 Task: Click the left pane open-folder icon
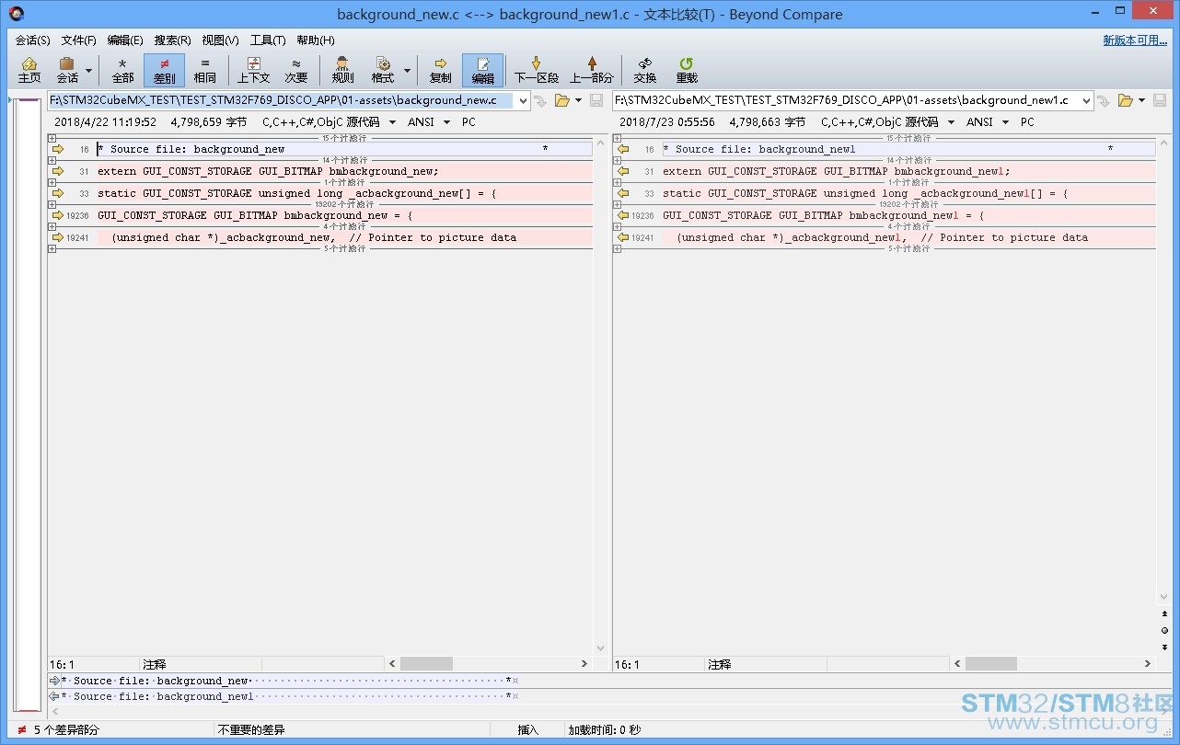(x=561, y=100)
